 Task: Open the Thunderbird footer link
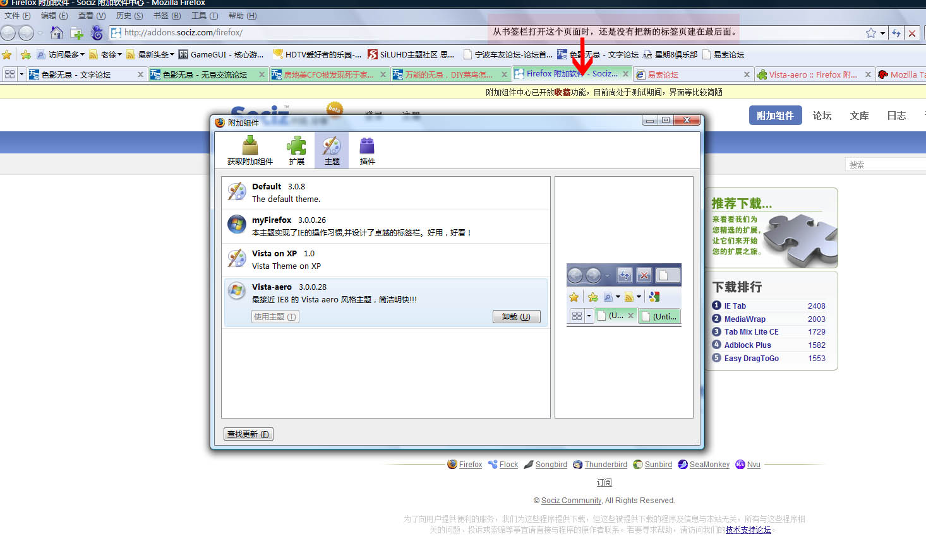click(x=606, y=465)
